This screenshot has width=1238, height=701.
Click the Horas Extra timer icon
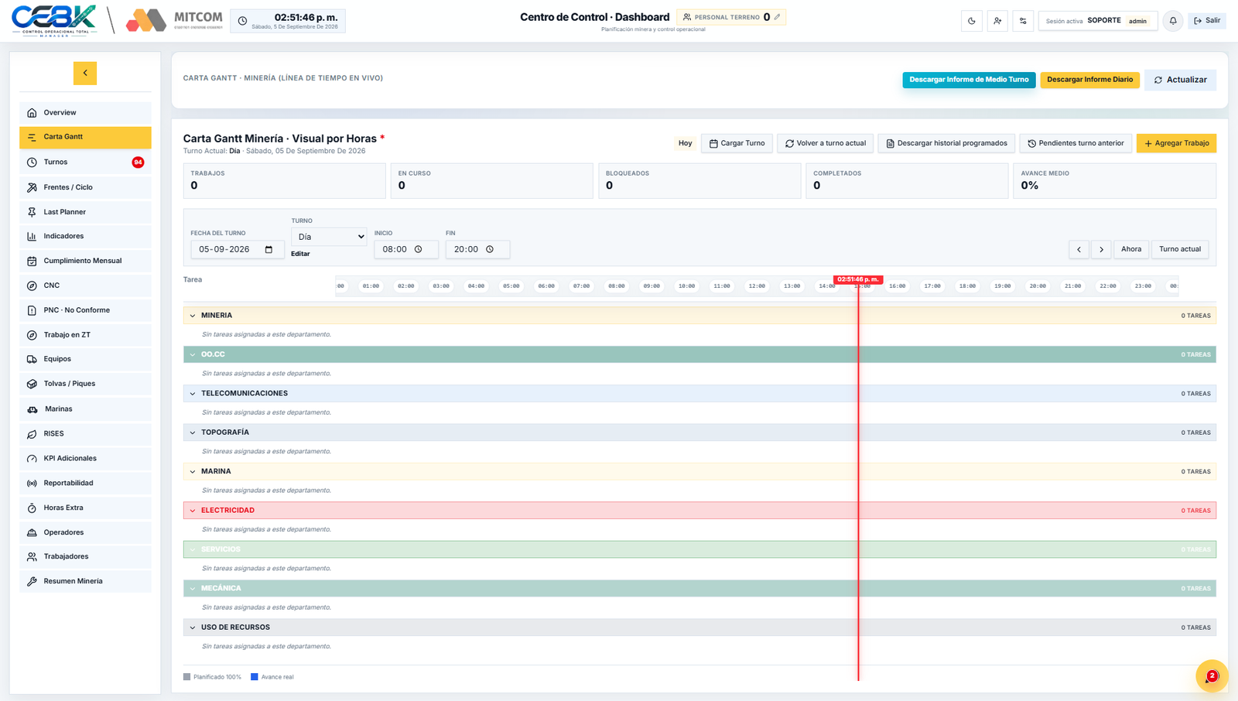click(x=32, y=508)
